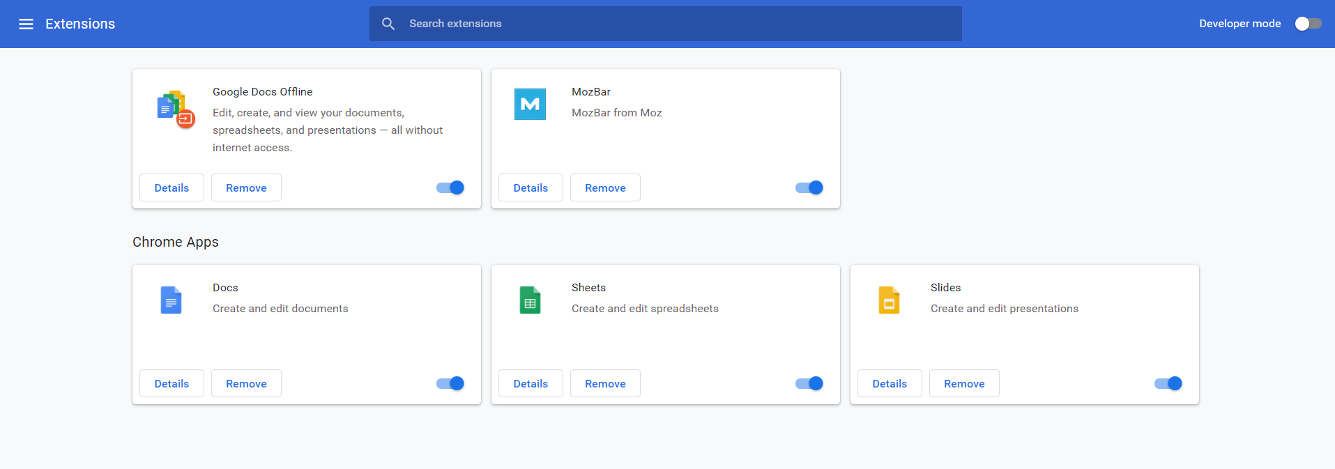This screenshot has height=469, width=1335.
Task: Click 'Create and edit presentations' text
Action: coord(1005,309)
